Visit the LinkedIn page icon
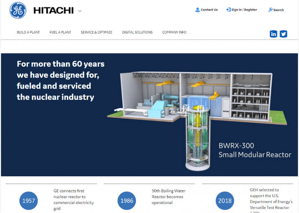This screenshot has width=299, height=213. point(274,34)
